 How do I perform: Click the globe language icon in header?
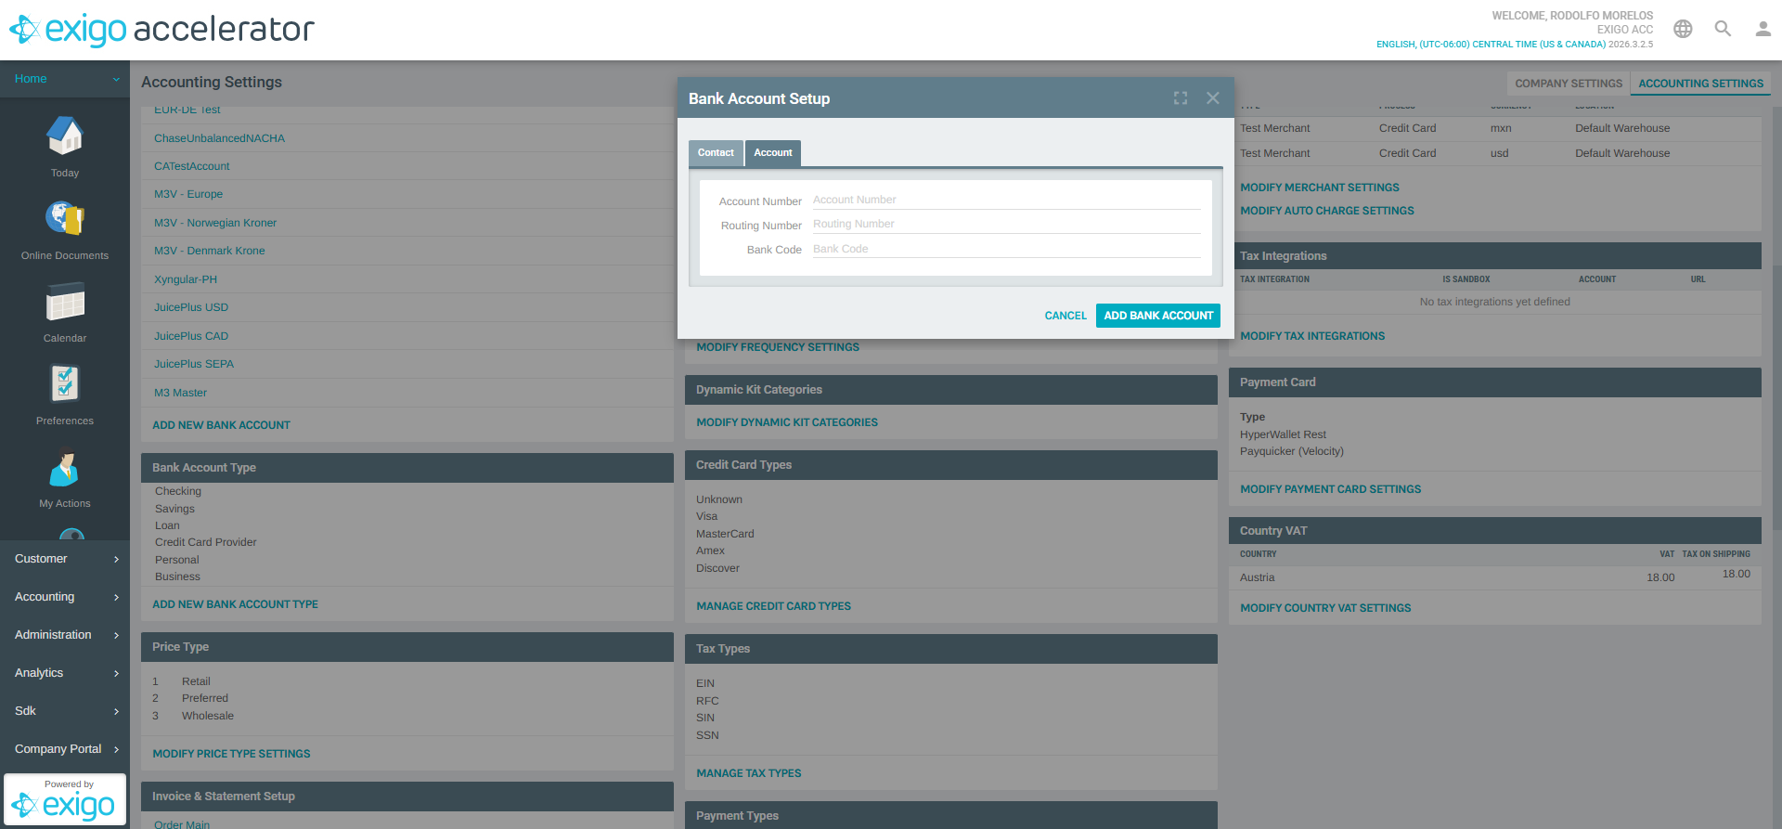(x=1683, y=29)
